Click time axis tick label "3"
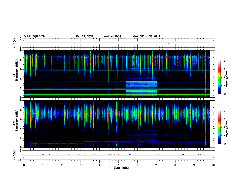Screen dimensions: 240x185 [81, 165]
